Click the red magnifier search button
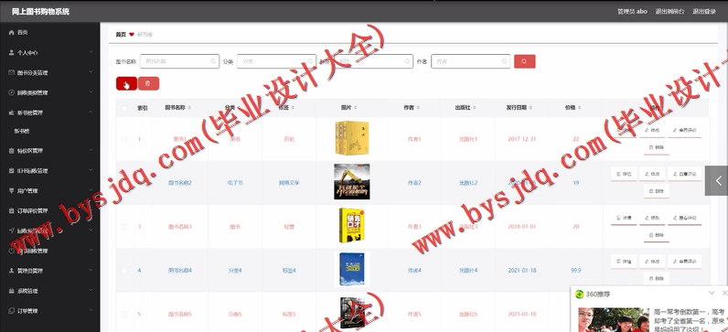Image resolution: width=728 pixels, height=332 pixels. pos(525,61)
